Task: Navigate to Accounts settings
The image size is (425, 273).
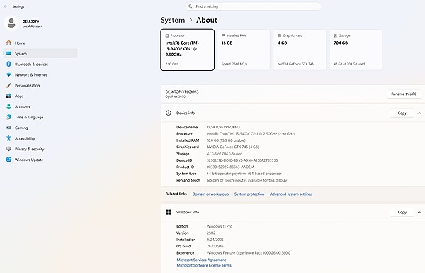Action: click(x=40, y=106)
